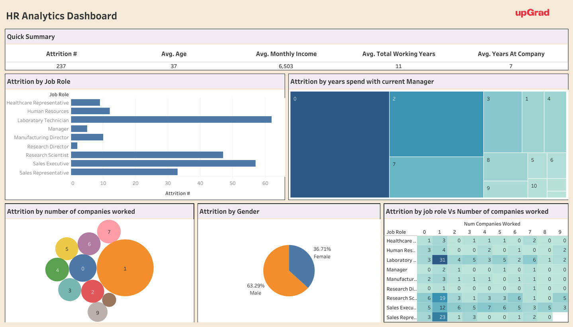Screen dimensions: 573x327
Task: Click the Job Role column header in heatmap
Action: [x=396, y=232]
